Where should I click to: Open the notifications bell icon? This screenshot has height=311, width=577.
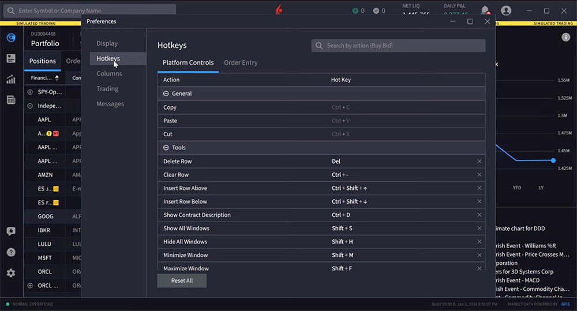[485, 10]
